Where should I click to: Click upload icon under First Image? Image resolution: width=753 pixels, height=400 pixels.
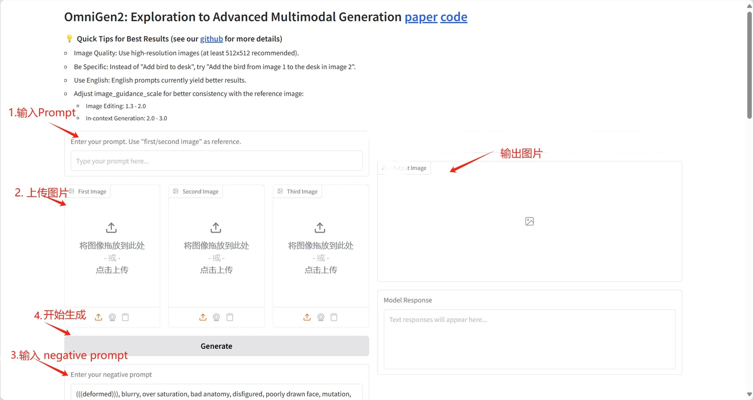coord(98,317)
